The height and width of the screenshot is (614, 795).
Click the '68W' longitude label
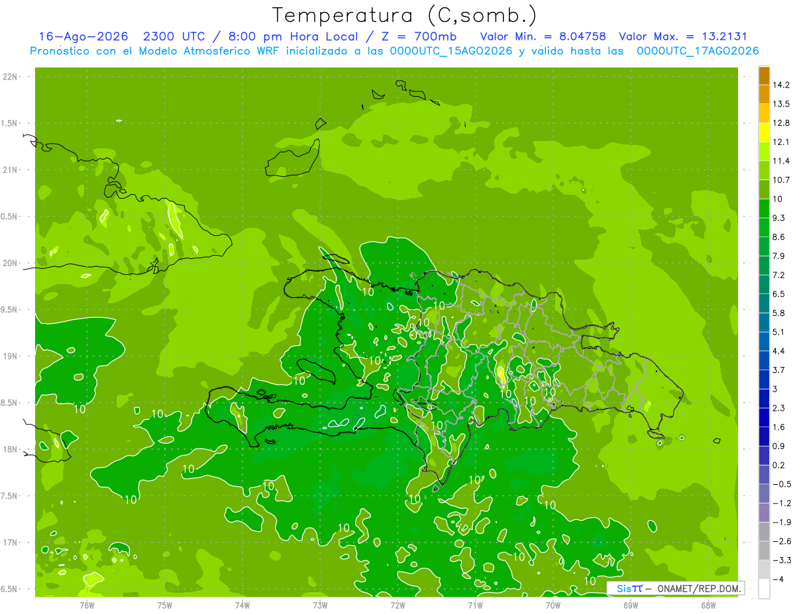tap(708, 605)
